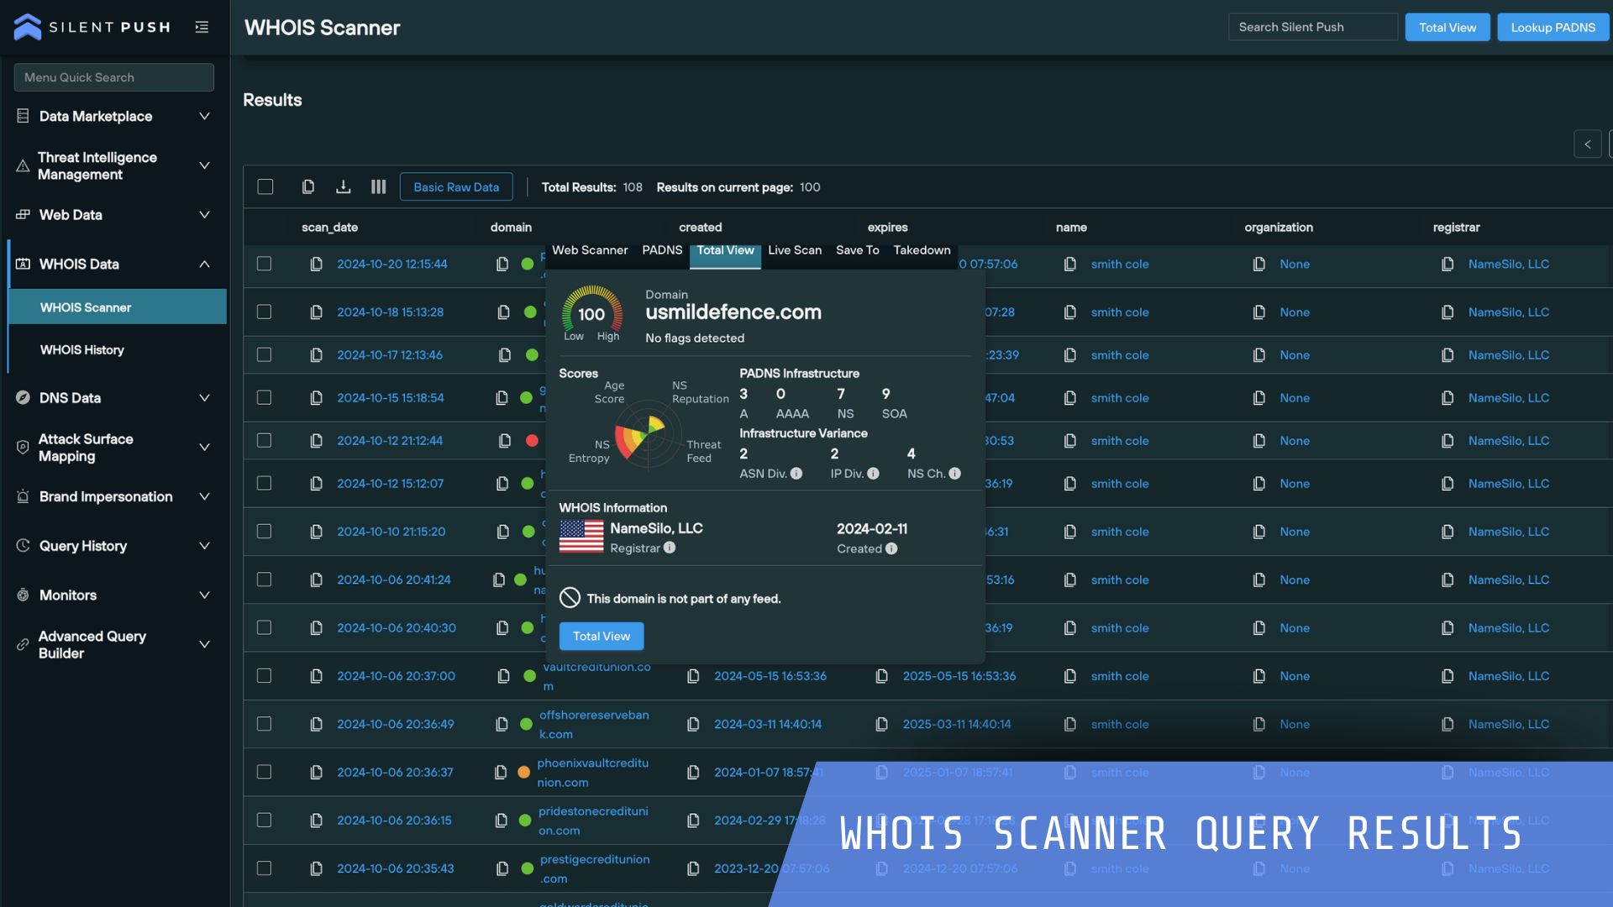Screen dimensions: 1613x907
Task: Check the 2024-10-10 21:15:20 row
Action: click(x=264, y=531)
